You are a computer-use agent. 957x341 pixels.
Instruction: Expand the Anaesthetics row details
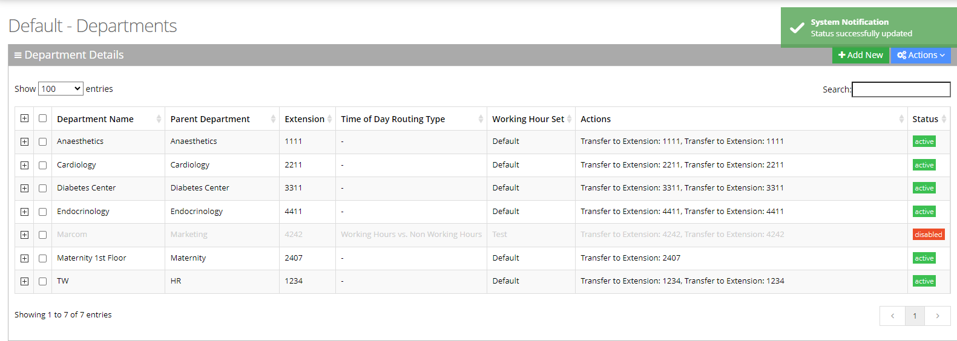click(24, 141)
